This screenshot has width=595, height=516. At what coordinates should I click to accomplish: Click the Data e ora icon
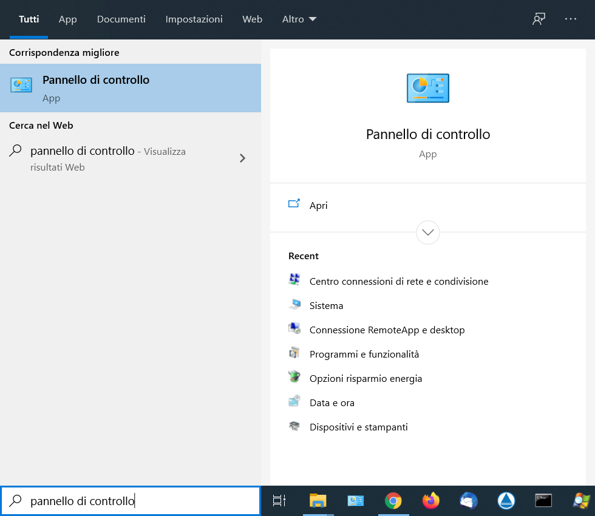pos(294,401)
